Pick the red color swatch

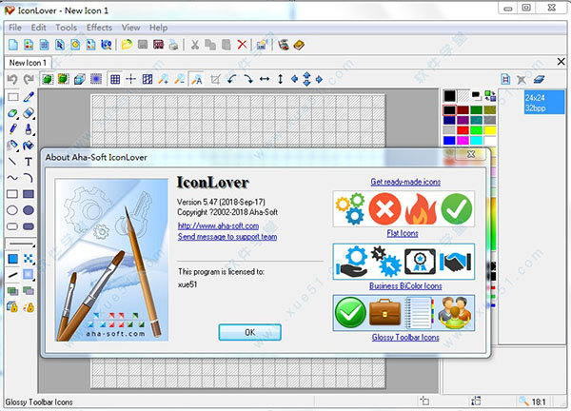pyautogui.click(x=463, y=130)
